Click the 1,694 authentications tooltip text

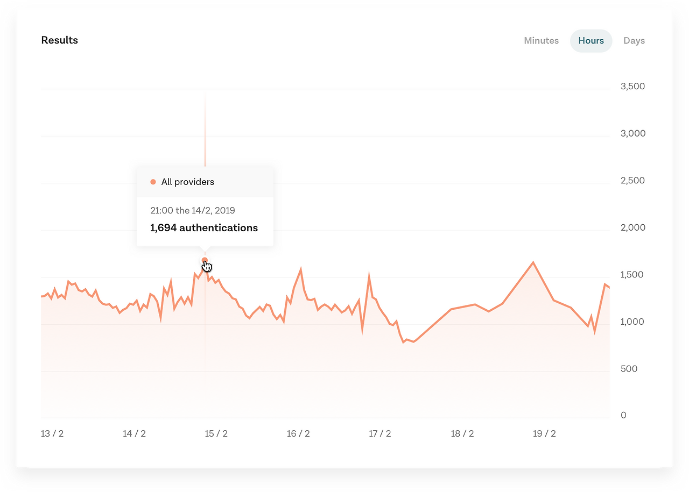tap(204, 228)
